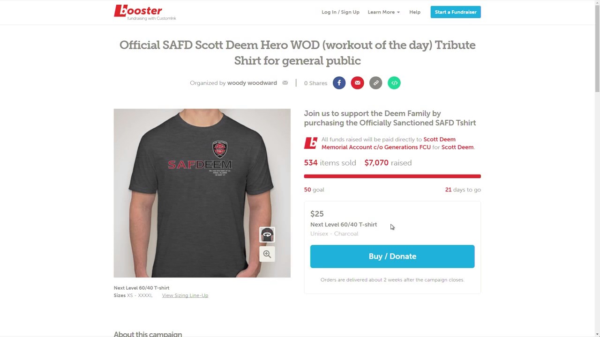Open embed code icon
Screen dimensions: 600x337
point(394,83)
